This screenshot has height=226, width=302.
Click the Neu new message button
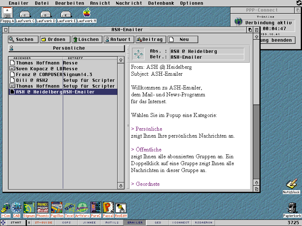click(183, 39)
